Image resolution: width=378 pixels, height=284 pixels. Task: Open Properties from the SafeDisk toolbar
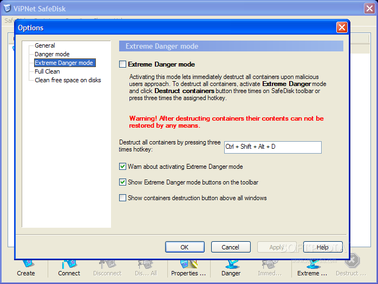[188, 268]
